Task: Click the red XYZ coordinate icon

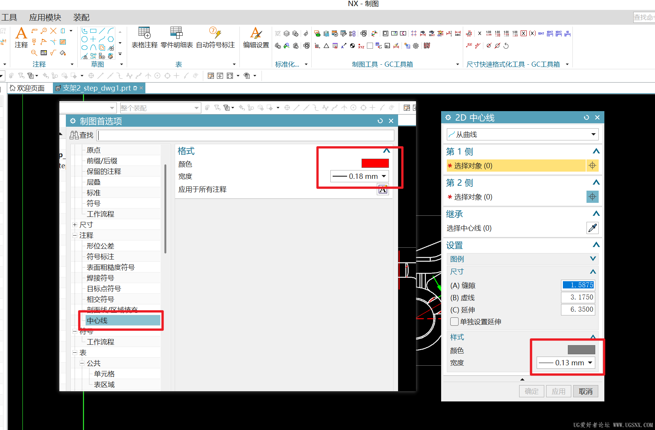Action: [361, 46]
